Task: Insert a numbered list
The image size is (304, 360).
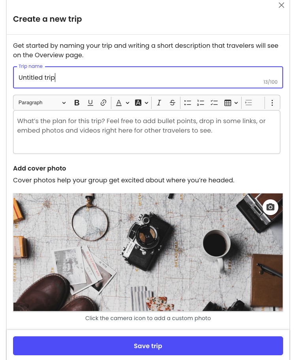Action: [201, 103]
